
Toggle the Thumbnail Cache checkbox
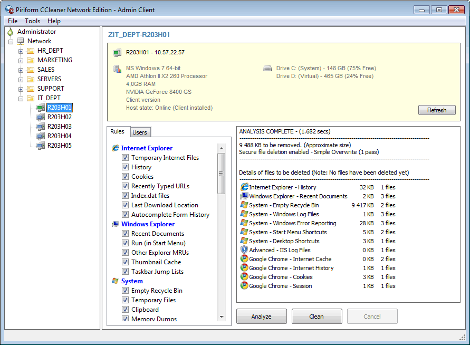126,262
